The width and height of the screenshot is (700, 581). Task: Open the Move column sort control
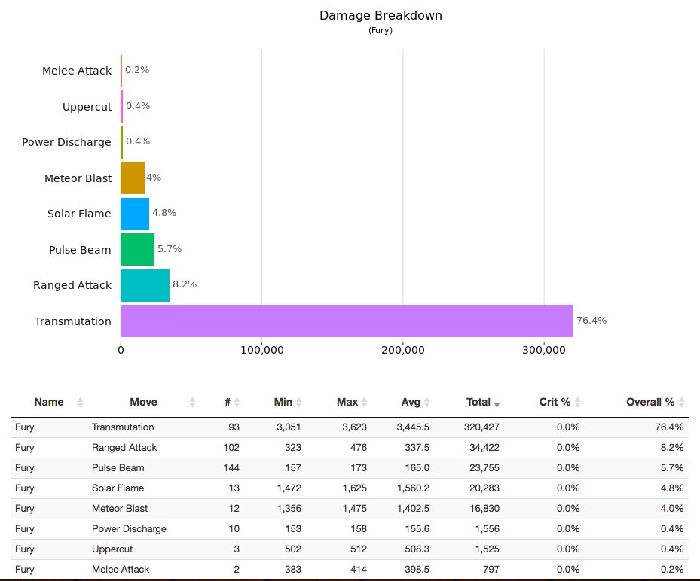191,402
